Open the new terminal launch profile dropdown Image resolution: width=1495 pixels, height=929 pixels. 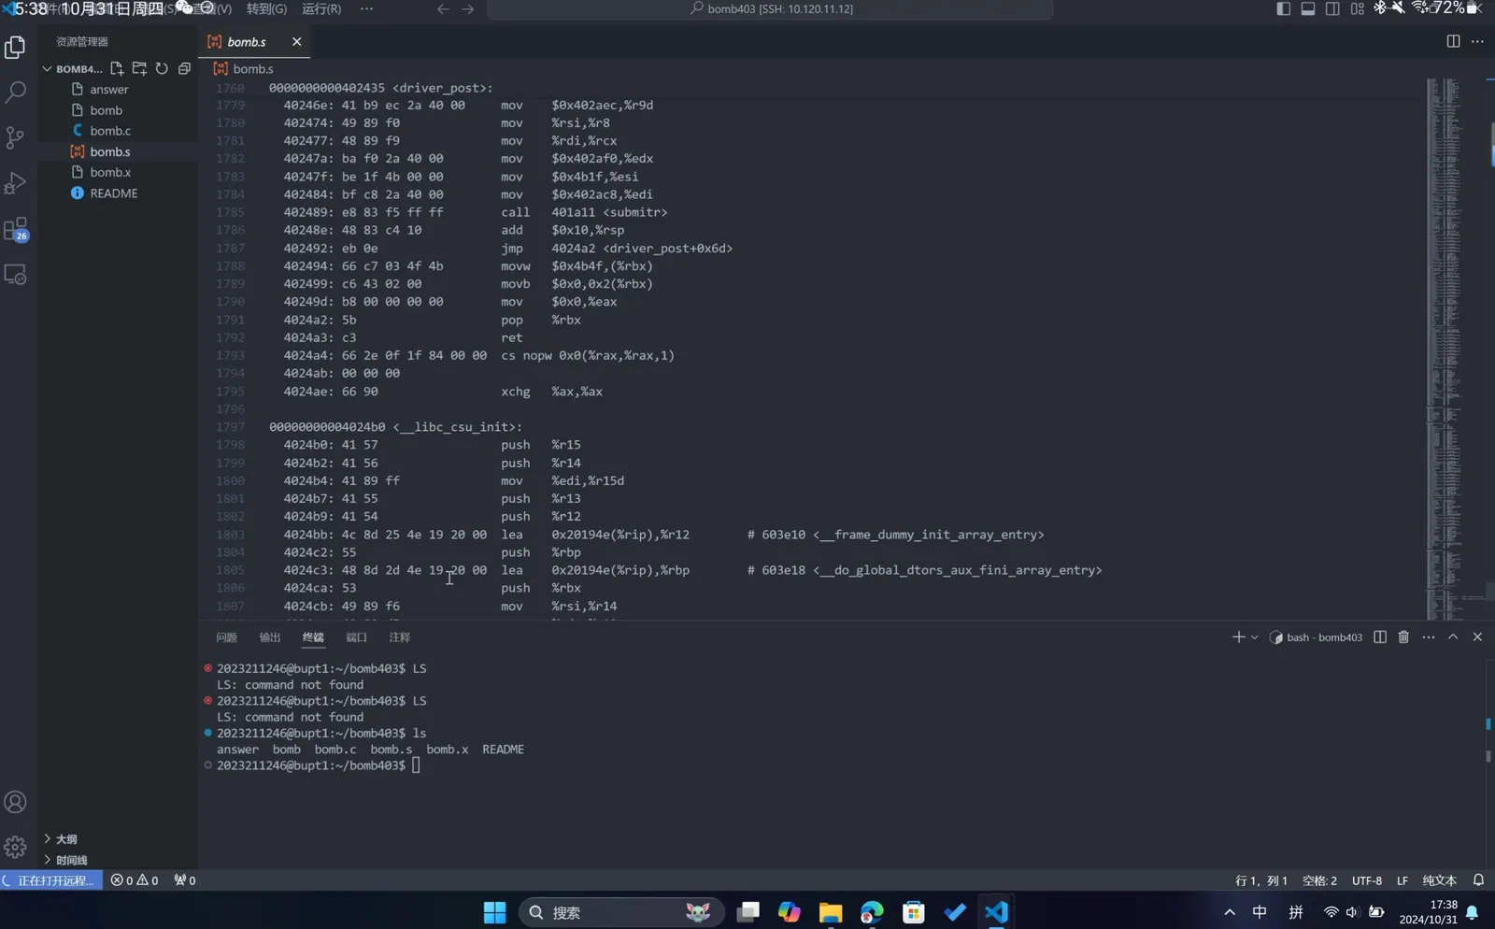pyautogui.click(x=1254, y=637)
